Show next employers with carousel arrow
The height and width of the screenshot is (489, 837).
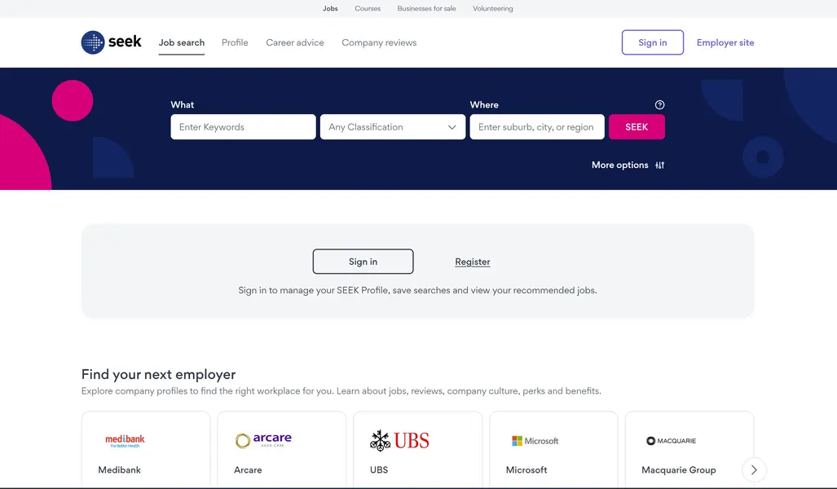[x=754, y=469]
